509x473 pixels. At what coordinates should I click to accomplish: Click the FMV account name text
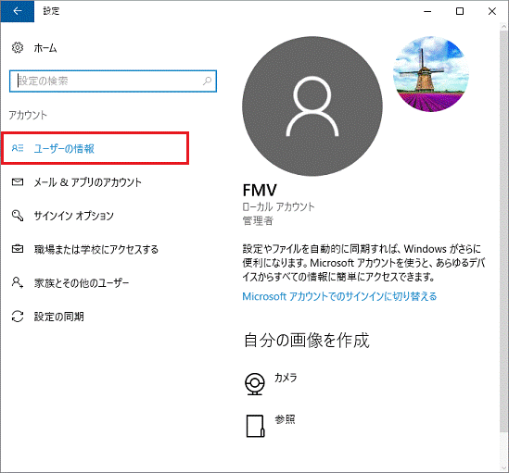click(x=260, y=191)
